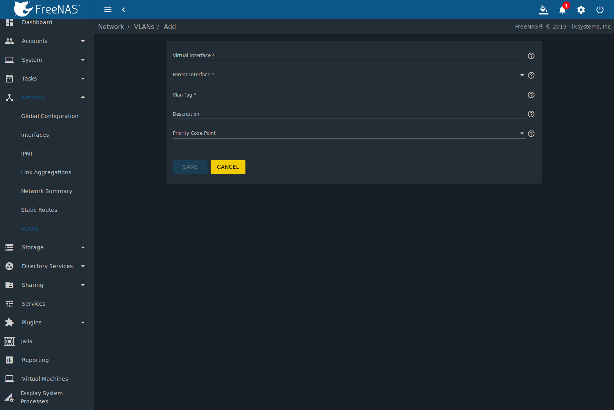Open the theme picker paint bucket

544,10
